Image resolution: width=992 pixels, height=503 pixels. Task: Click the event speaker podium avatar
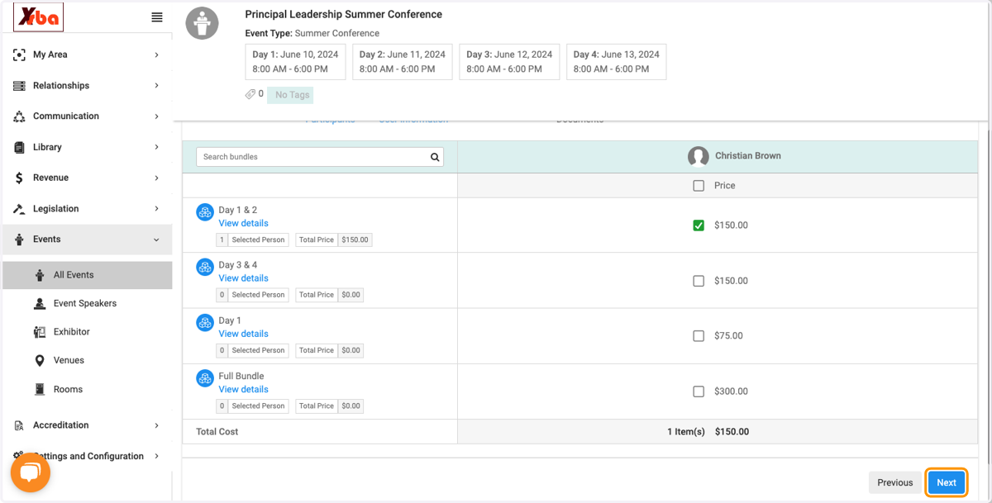(203, 23)
